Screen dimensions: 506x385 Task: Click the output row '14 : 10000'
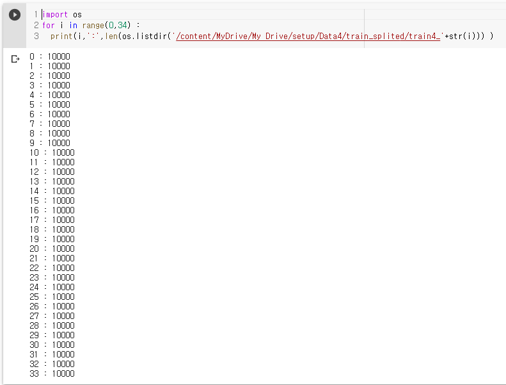tap(52, 191)
